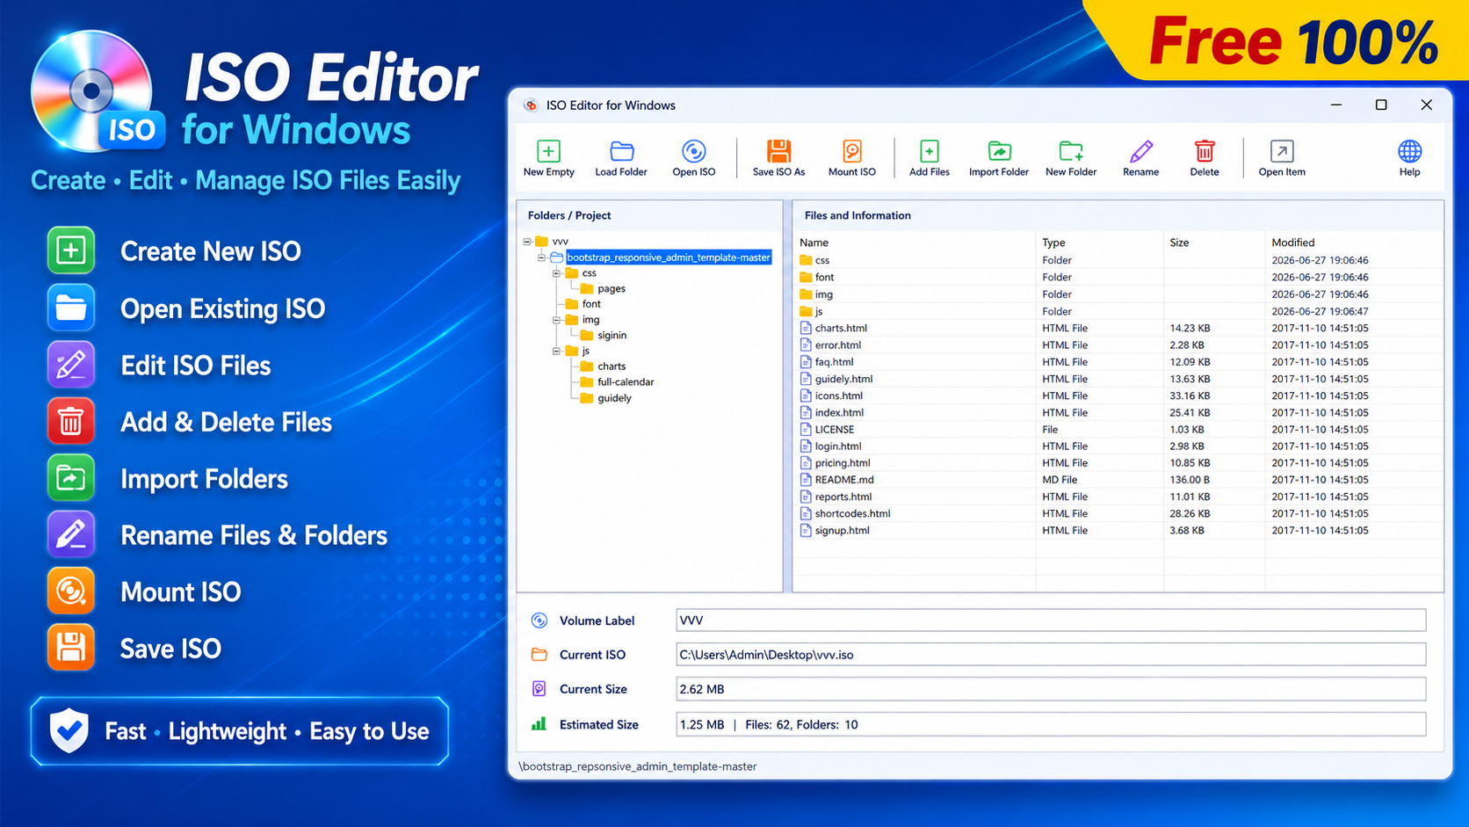This screenshot has height=827, width=1469.
Task: Click the Load Folder toolbar icon
Action: (x=621, y=151)
